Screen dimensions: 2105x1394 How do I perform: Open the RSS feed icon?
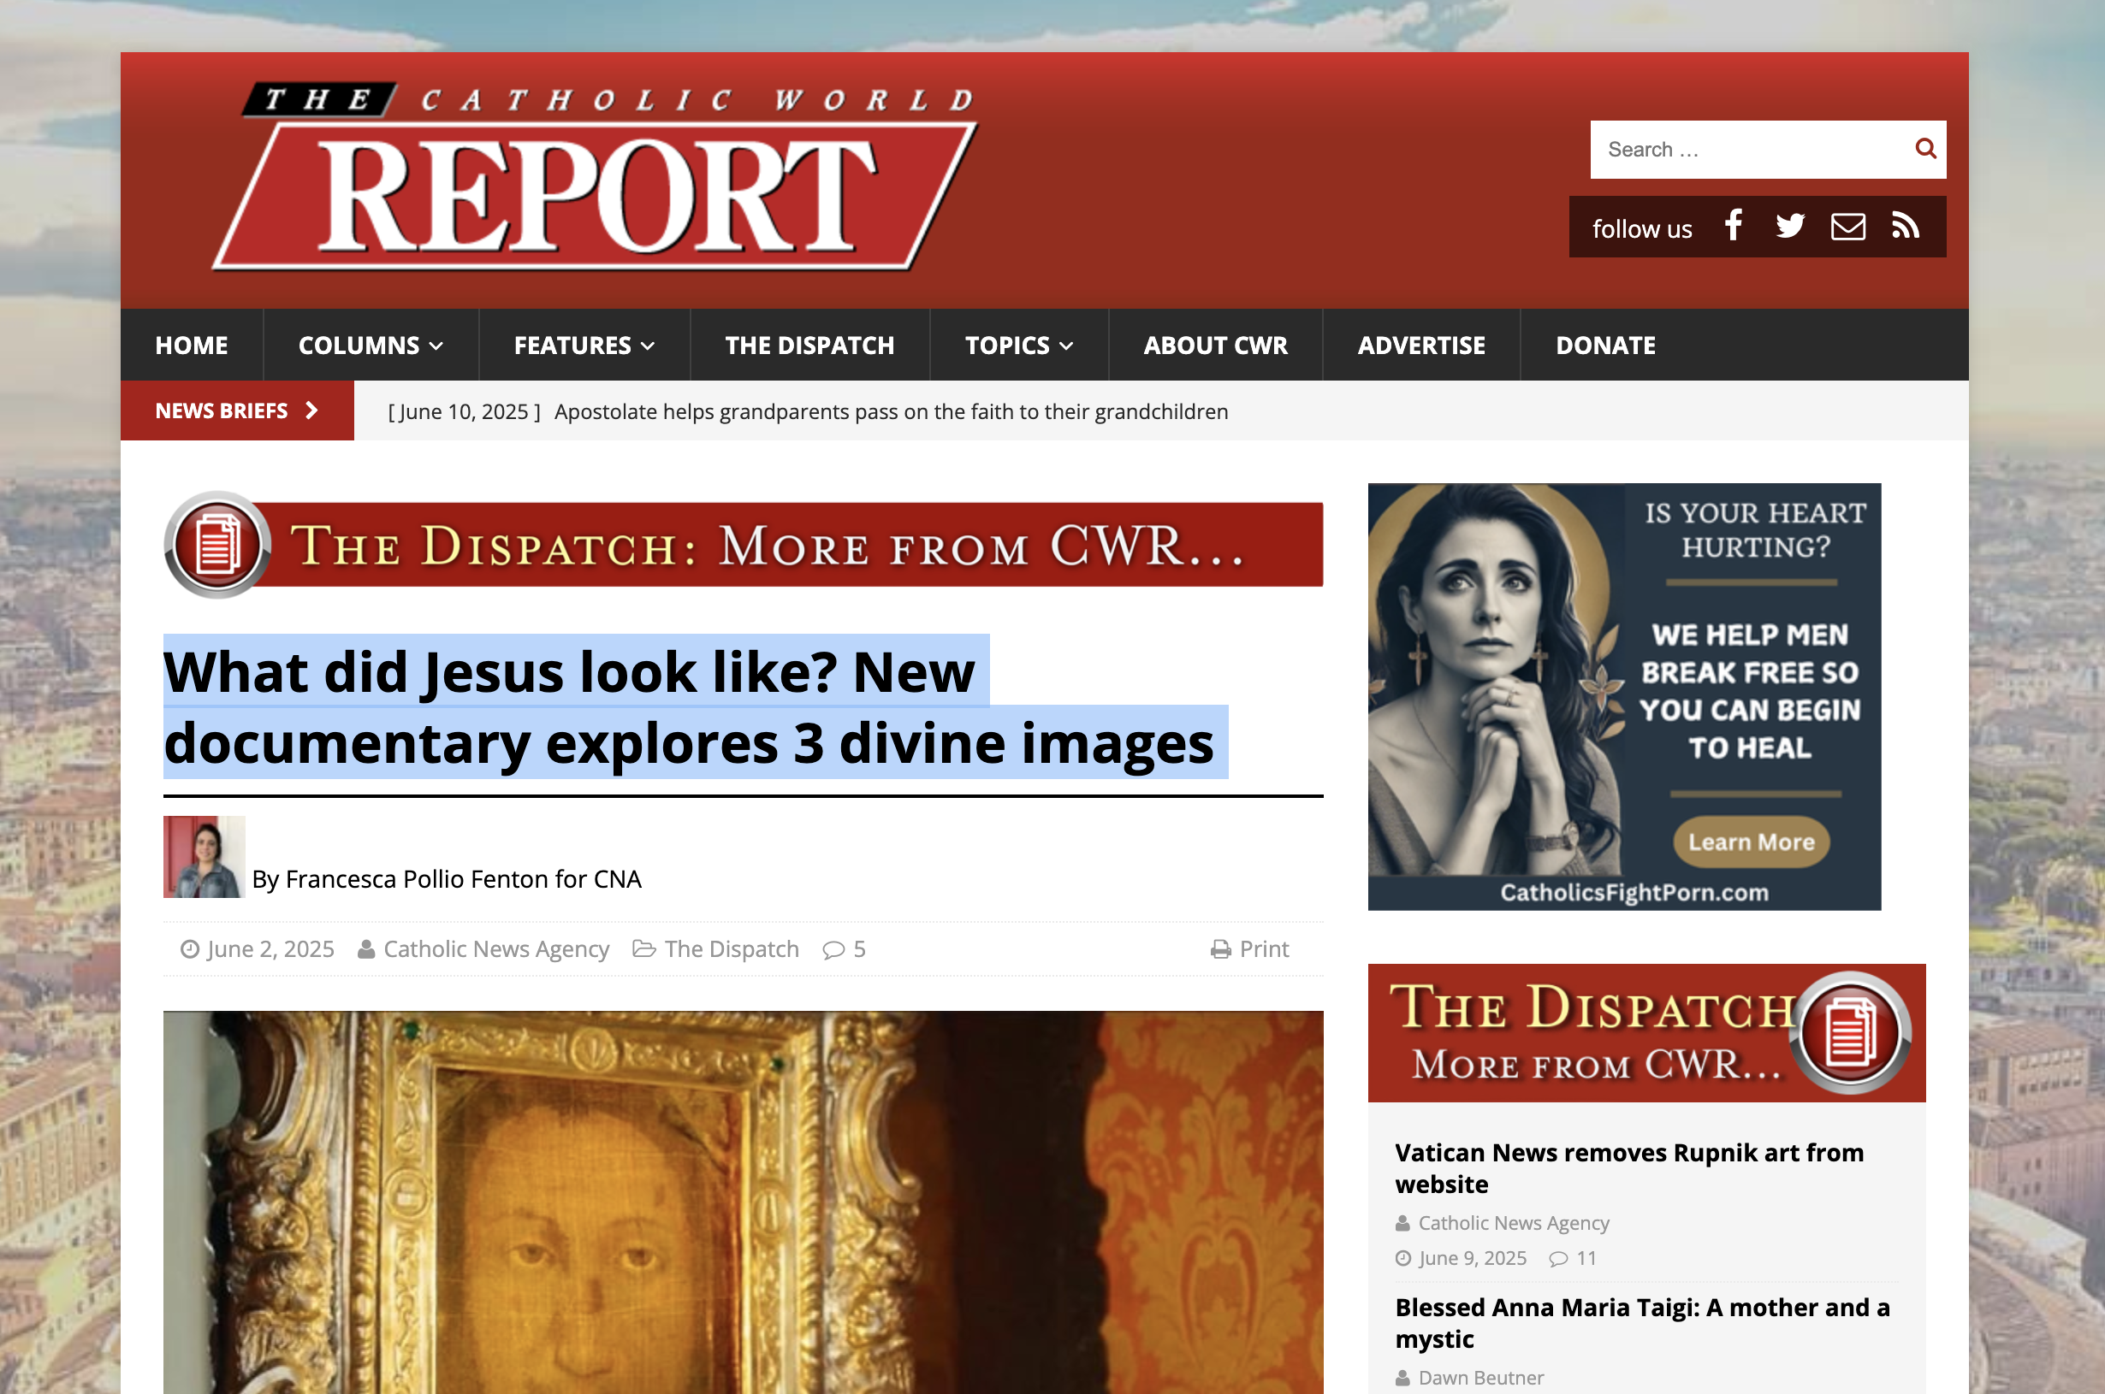1905,227
